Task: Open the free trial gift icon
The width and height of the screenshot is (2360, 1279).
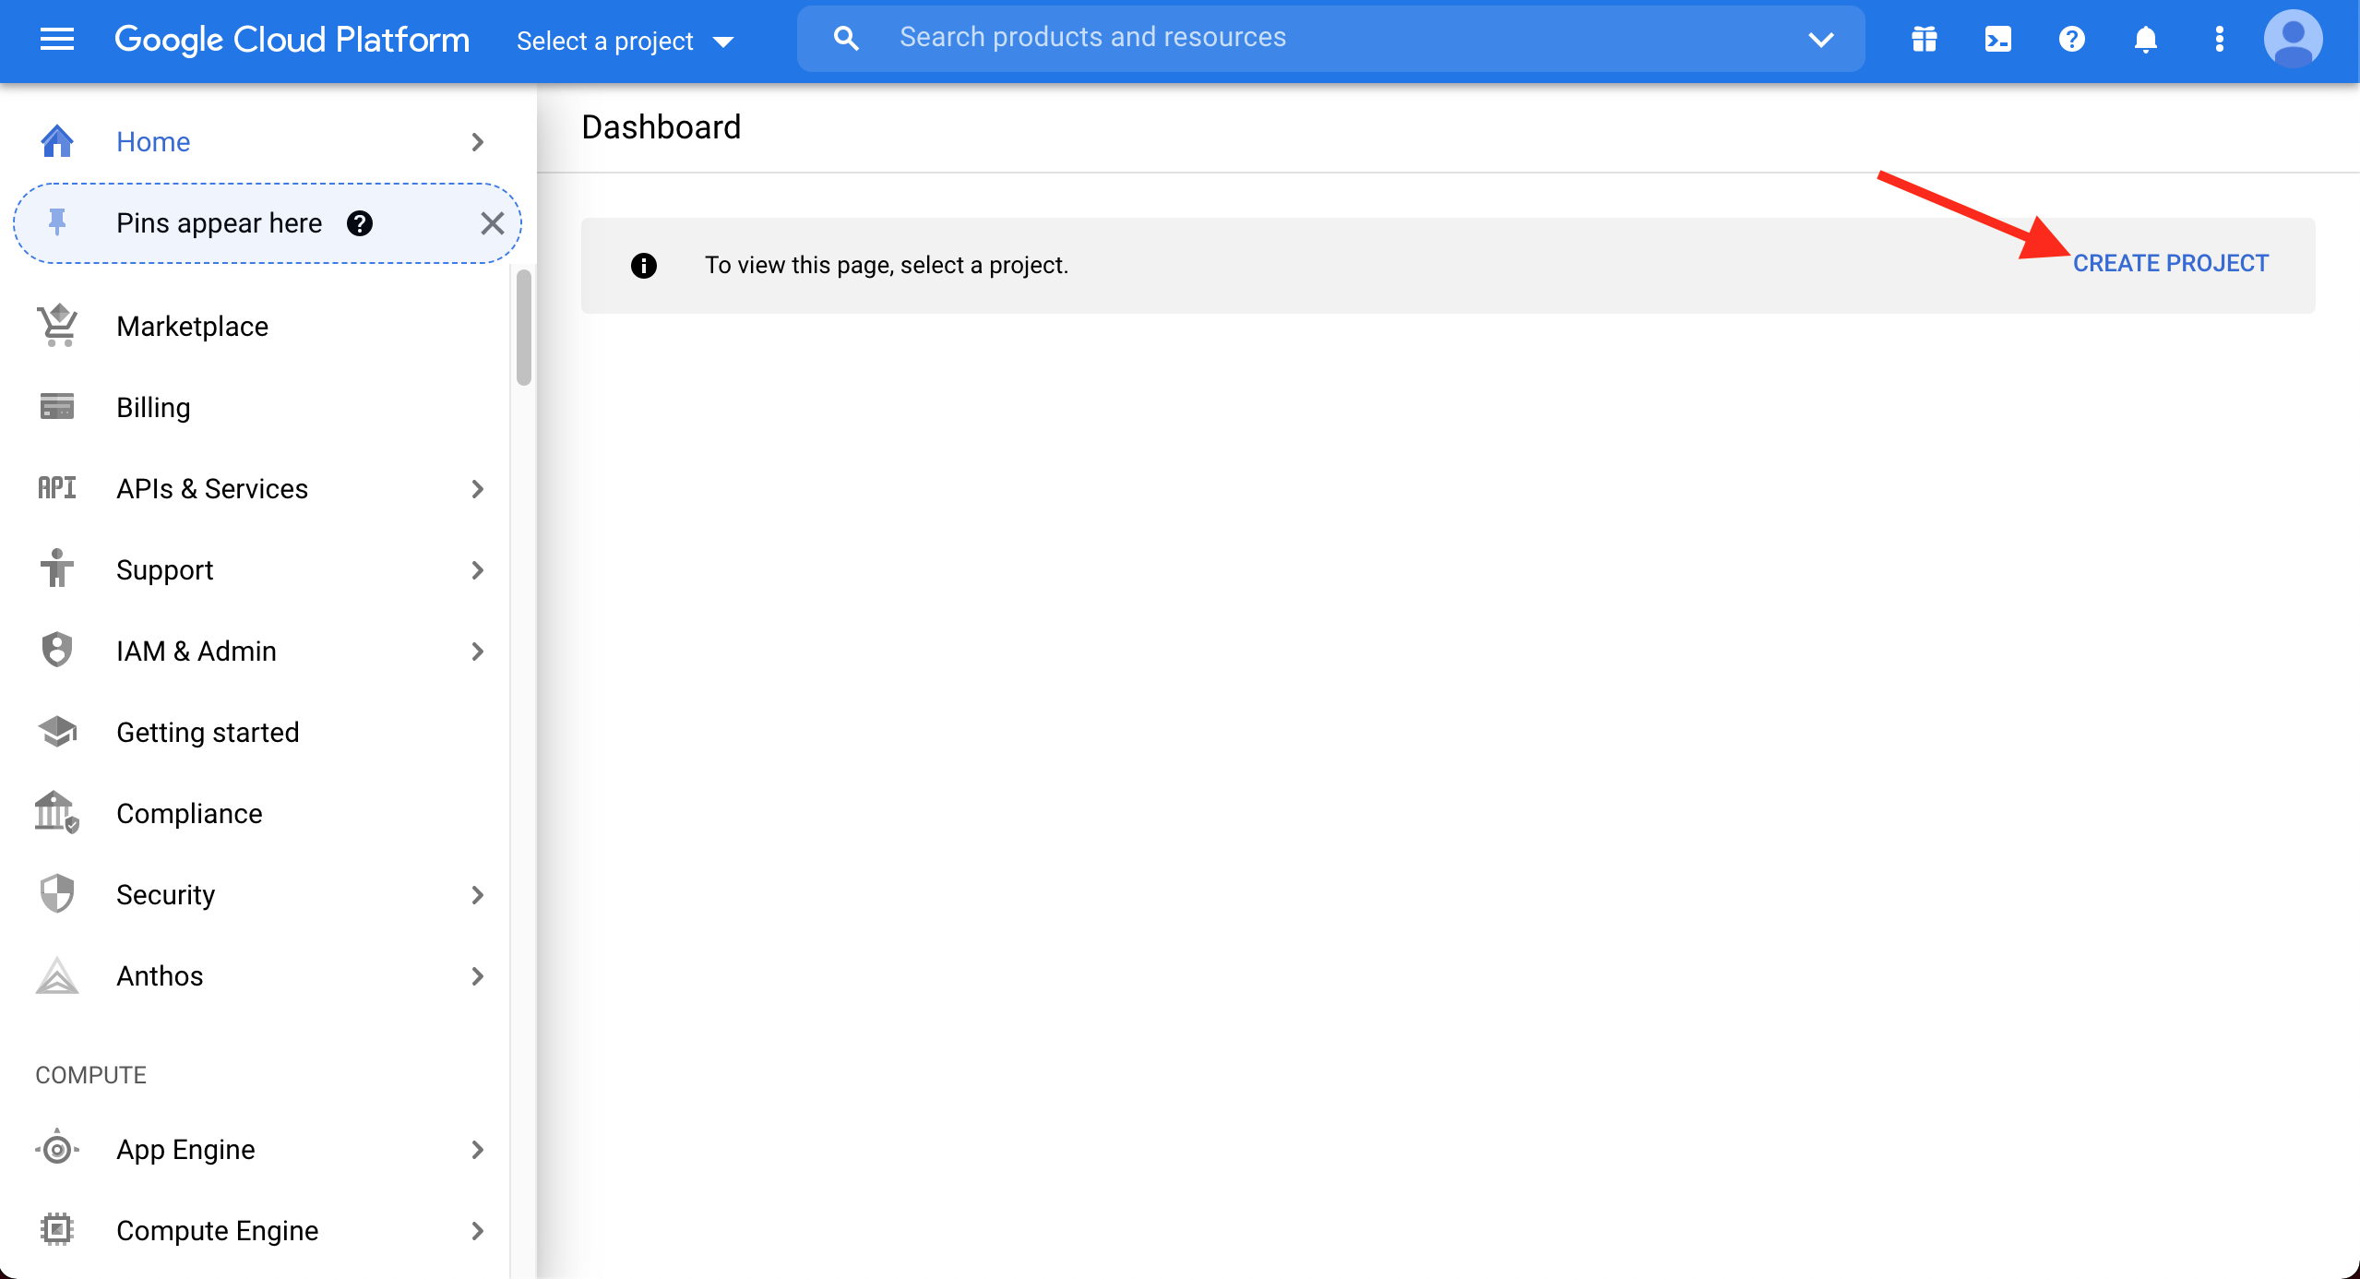Action: [x=1925, y=40]
